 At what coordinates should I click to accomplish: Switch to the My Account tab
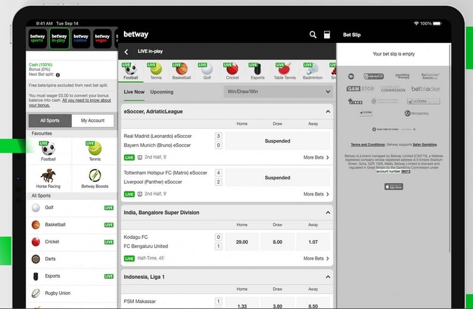click(92, 120)
